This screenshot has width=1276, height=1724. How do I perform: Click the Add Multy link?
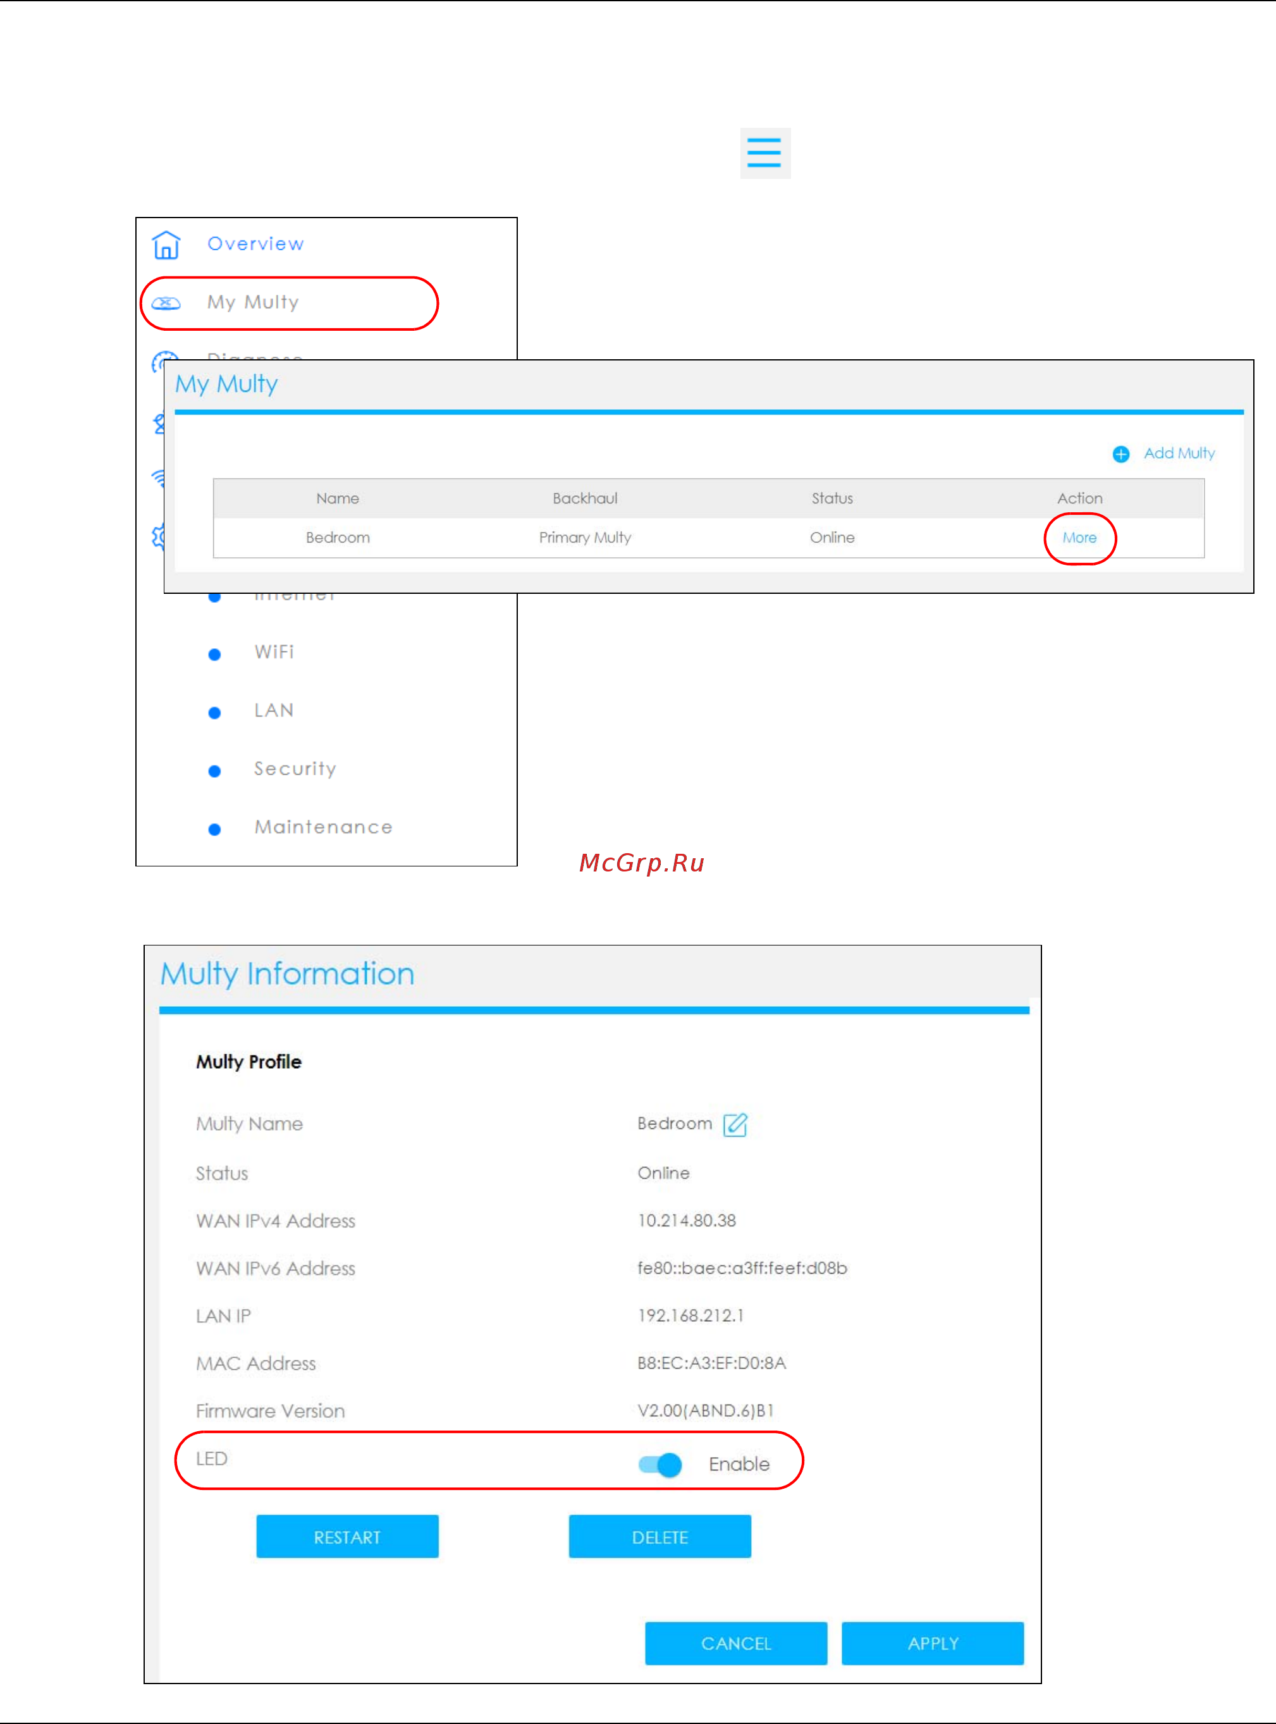coord(1179,453)
